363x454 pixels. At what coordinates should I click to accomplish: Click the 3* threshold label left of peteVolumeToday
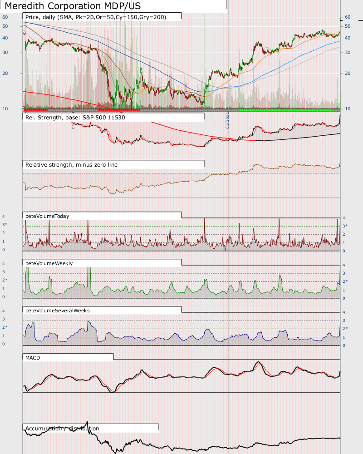click(5, 225)
